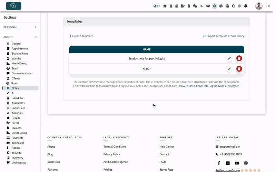This screenshot has height=172, width=276.
Task: Open Security settings
Action: pos(16,153)
